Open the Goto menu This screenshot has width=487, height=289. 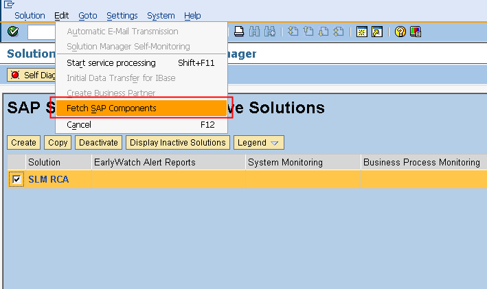tap(87, 16)
